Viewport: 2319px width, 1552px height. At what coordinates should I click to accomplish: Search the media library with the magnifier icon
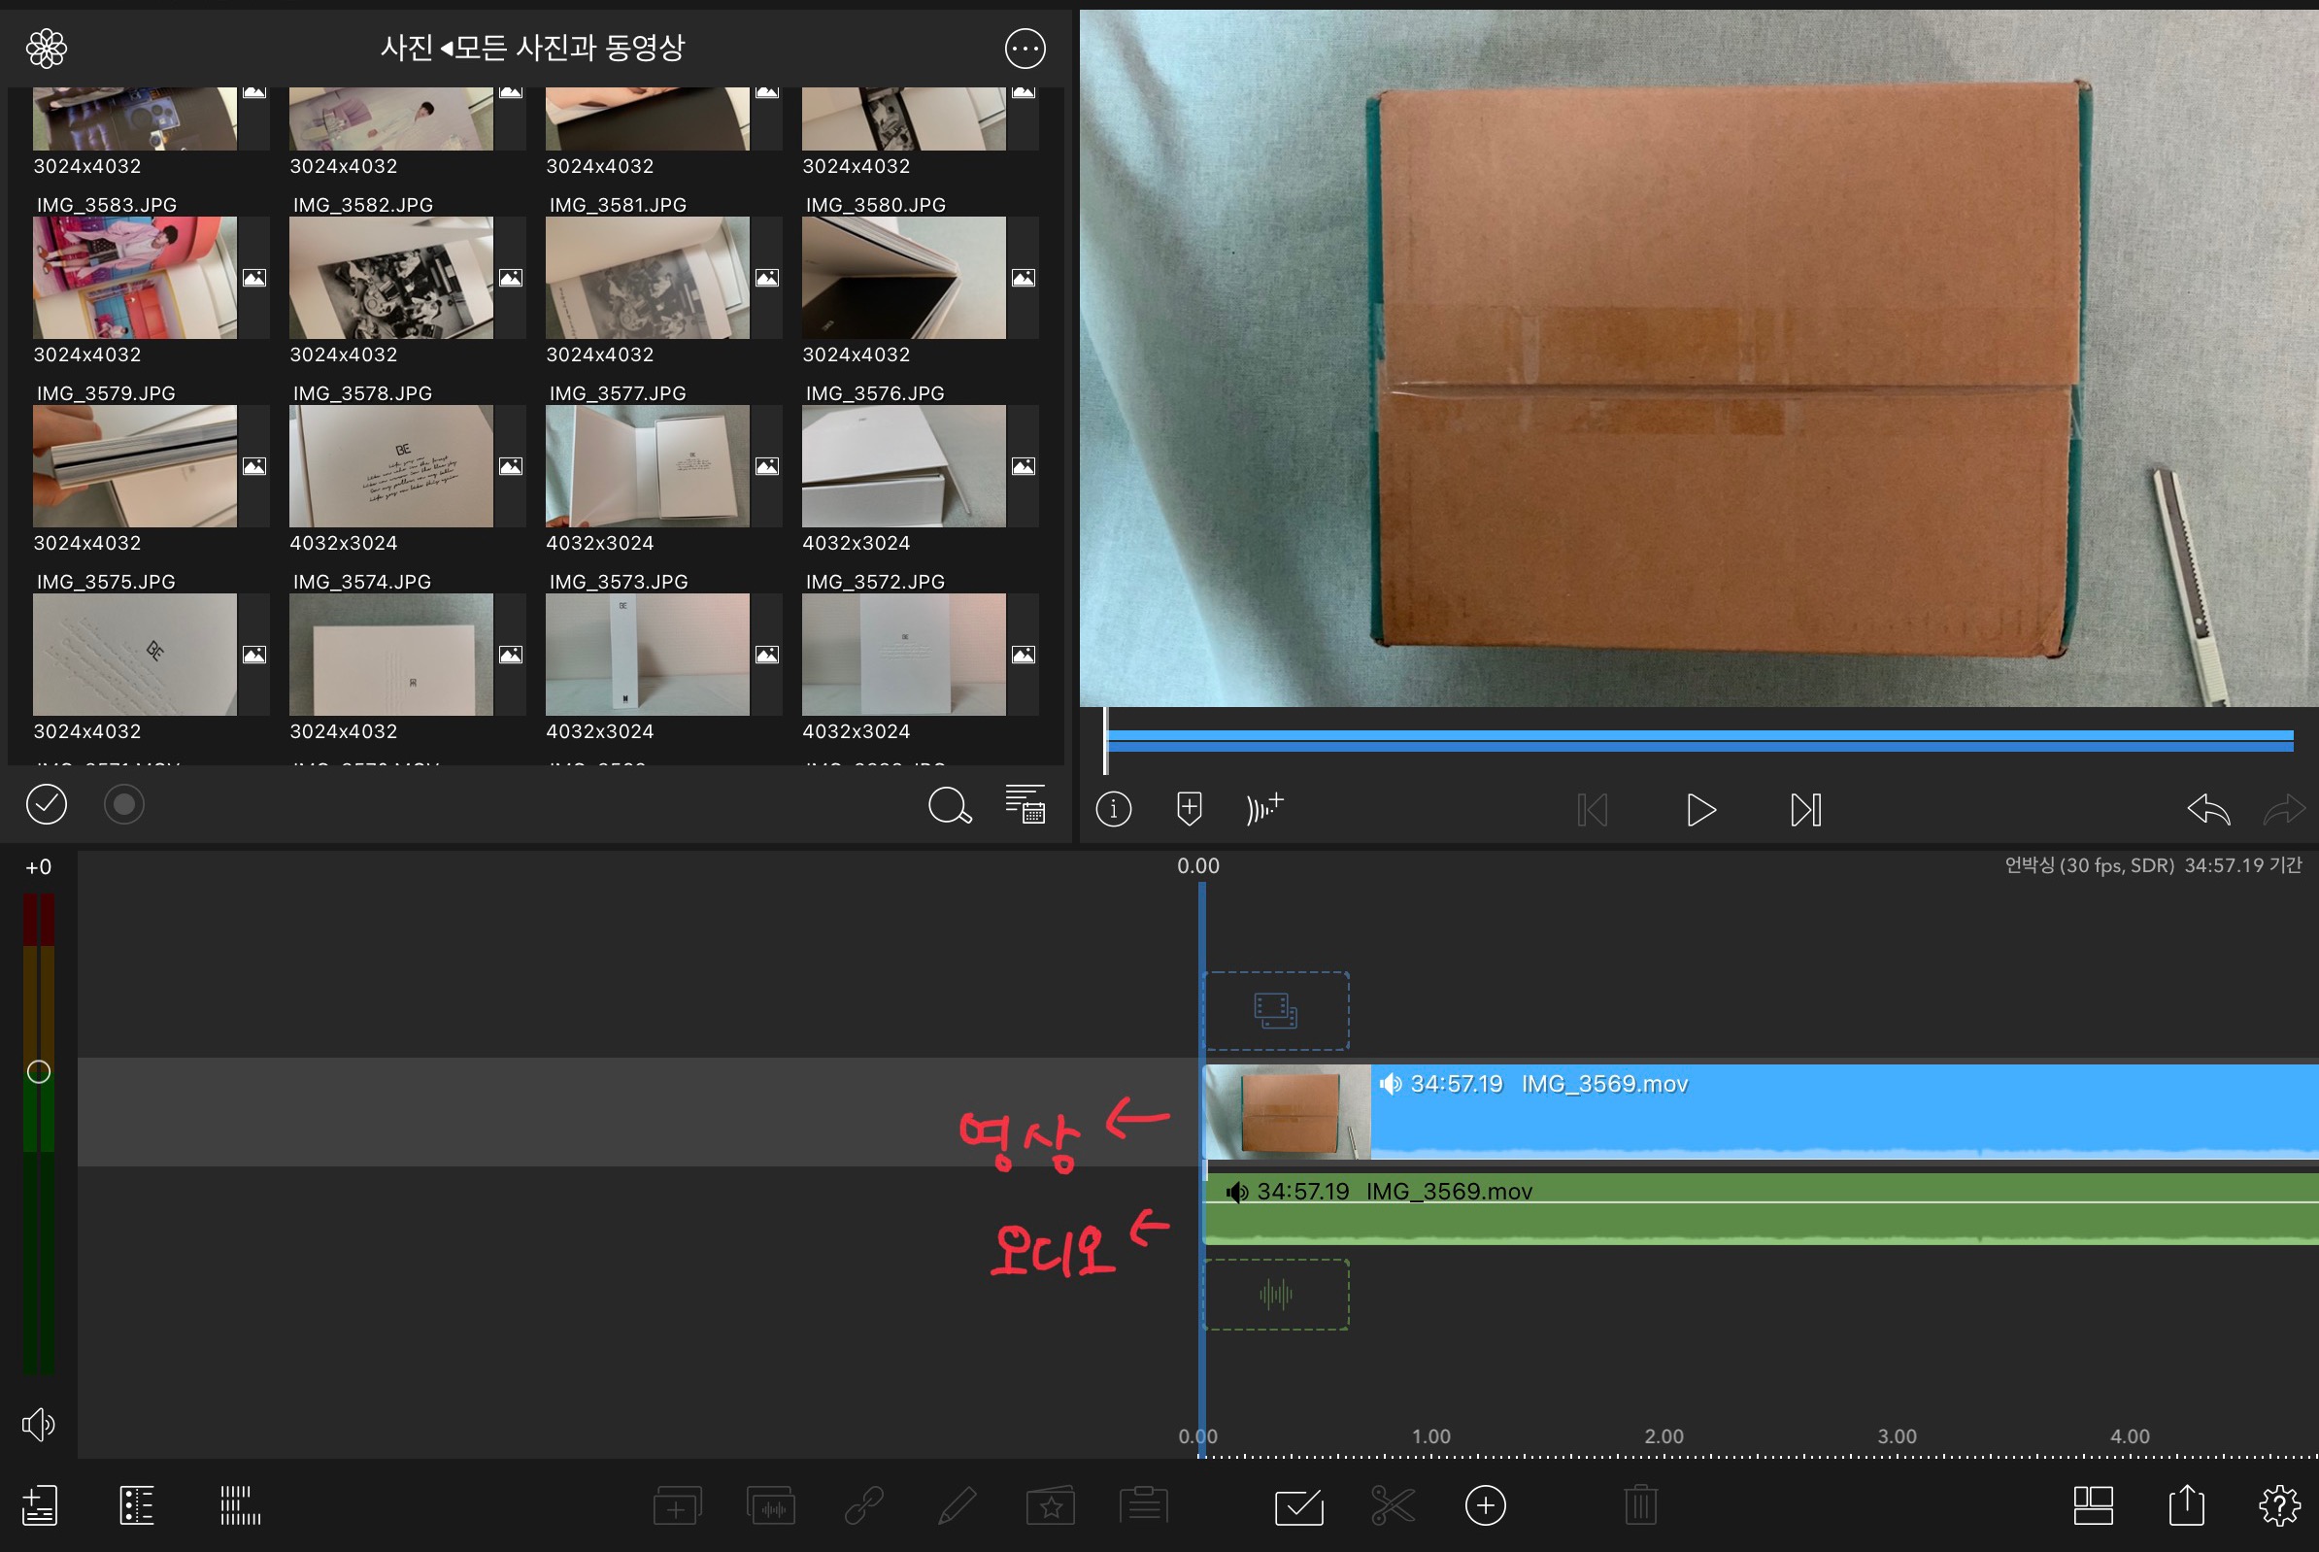[948, 806]
